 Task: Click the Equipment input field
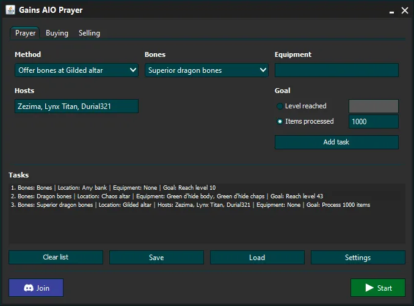(336, 70)
